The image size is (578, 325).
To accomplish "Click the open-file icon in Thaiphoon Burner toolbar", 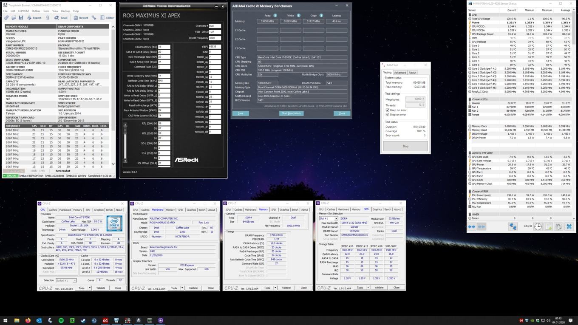I will click(x=14, y=18).
